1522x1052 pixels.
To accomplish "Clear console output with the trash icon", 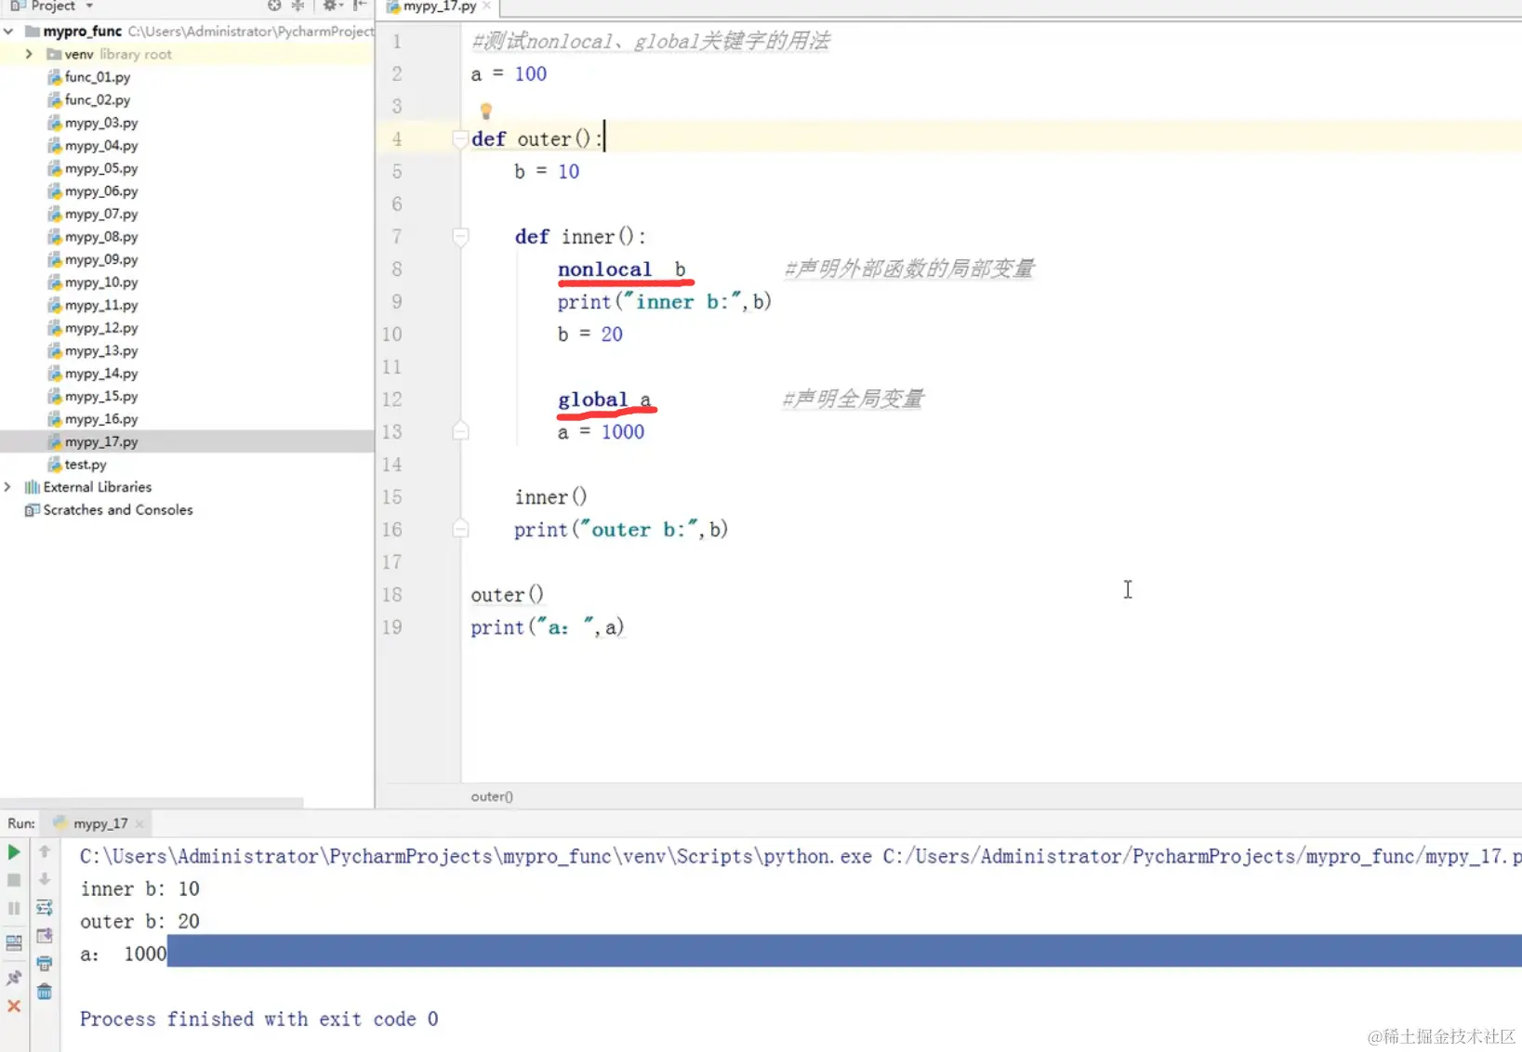I will (x=45, y=992).
